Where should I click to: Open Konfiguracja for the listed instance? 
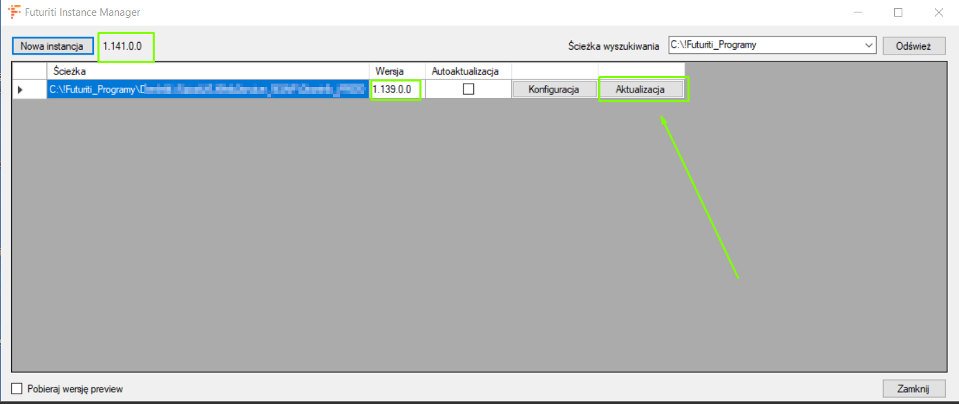pyautogui.click(x=554, y=89)
